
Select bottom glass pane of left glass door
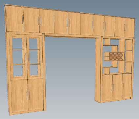18,70
